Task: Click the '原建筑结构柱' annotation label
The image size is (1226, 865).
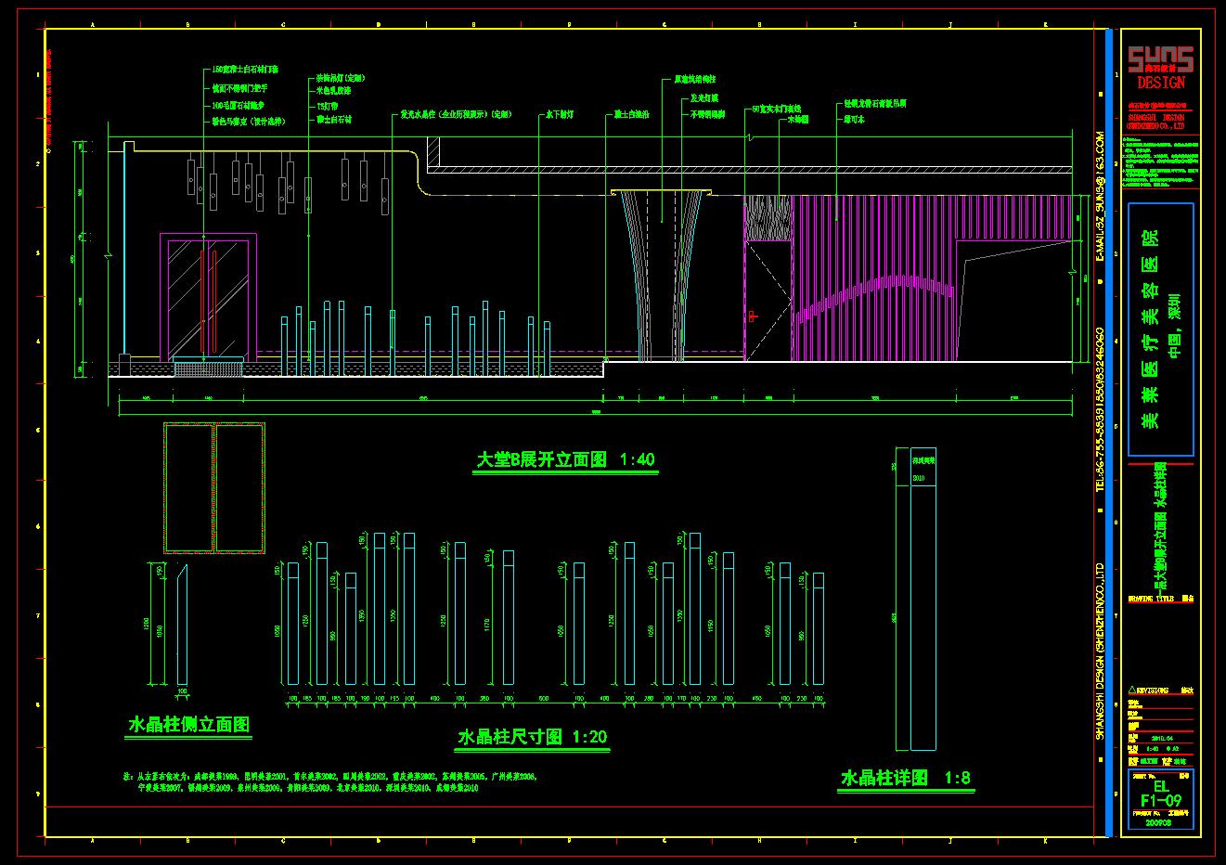Action: 695,81
